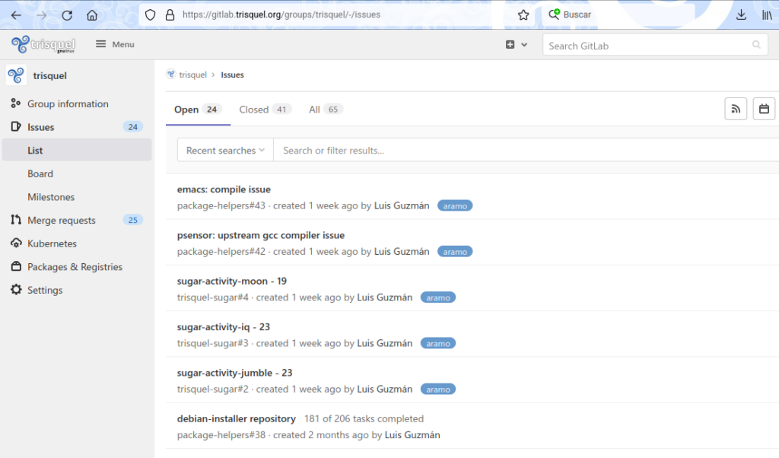
Task: Click author Luis Guzmán on trisquel-sugar#3
Action: pyautogui.click(x=384, y=343)
